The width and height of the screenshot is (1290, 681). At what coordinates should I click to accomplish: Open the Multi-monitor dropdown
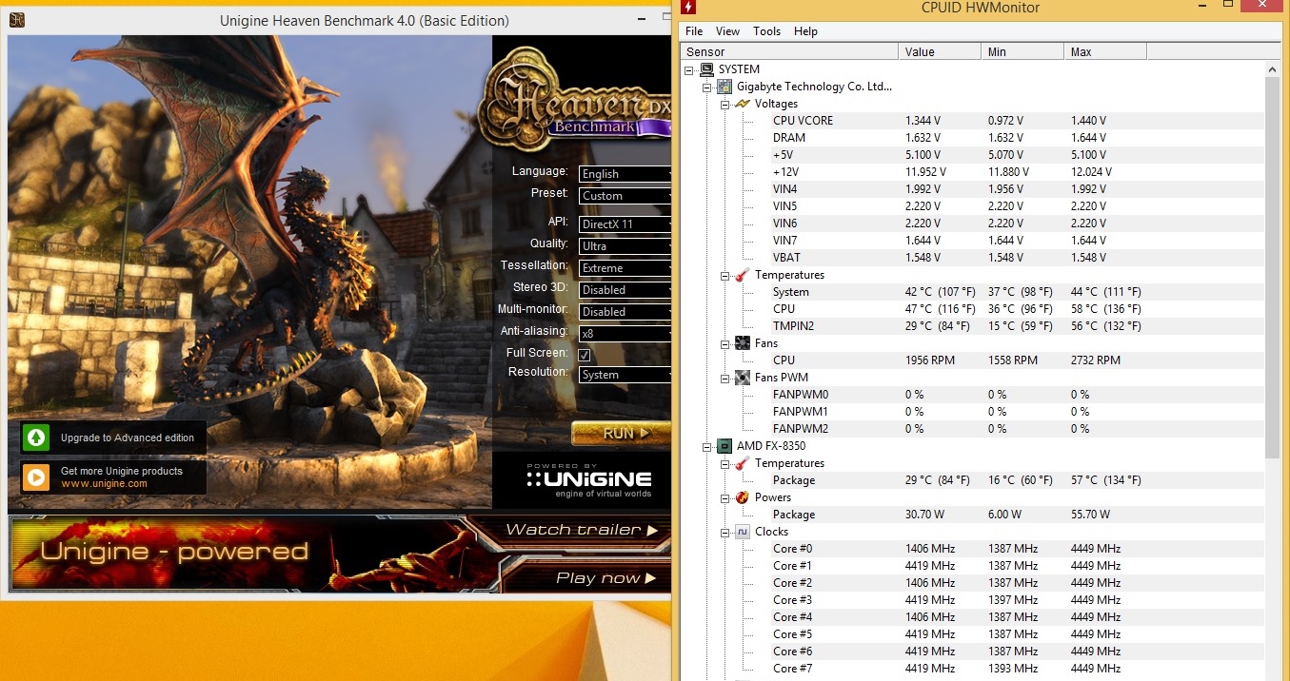[x=625, y=312]
